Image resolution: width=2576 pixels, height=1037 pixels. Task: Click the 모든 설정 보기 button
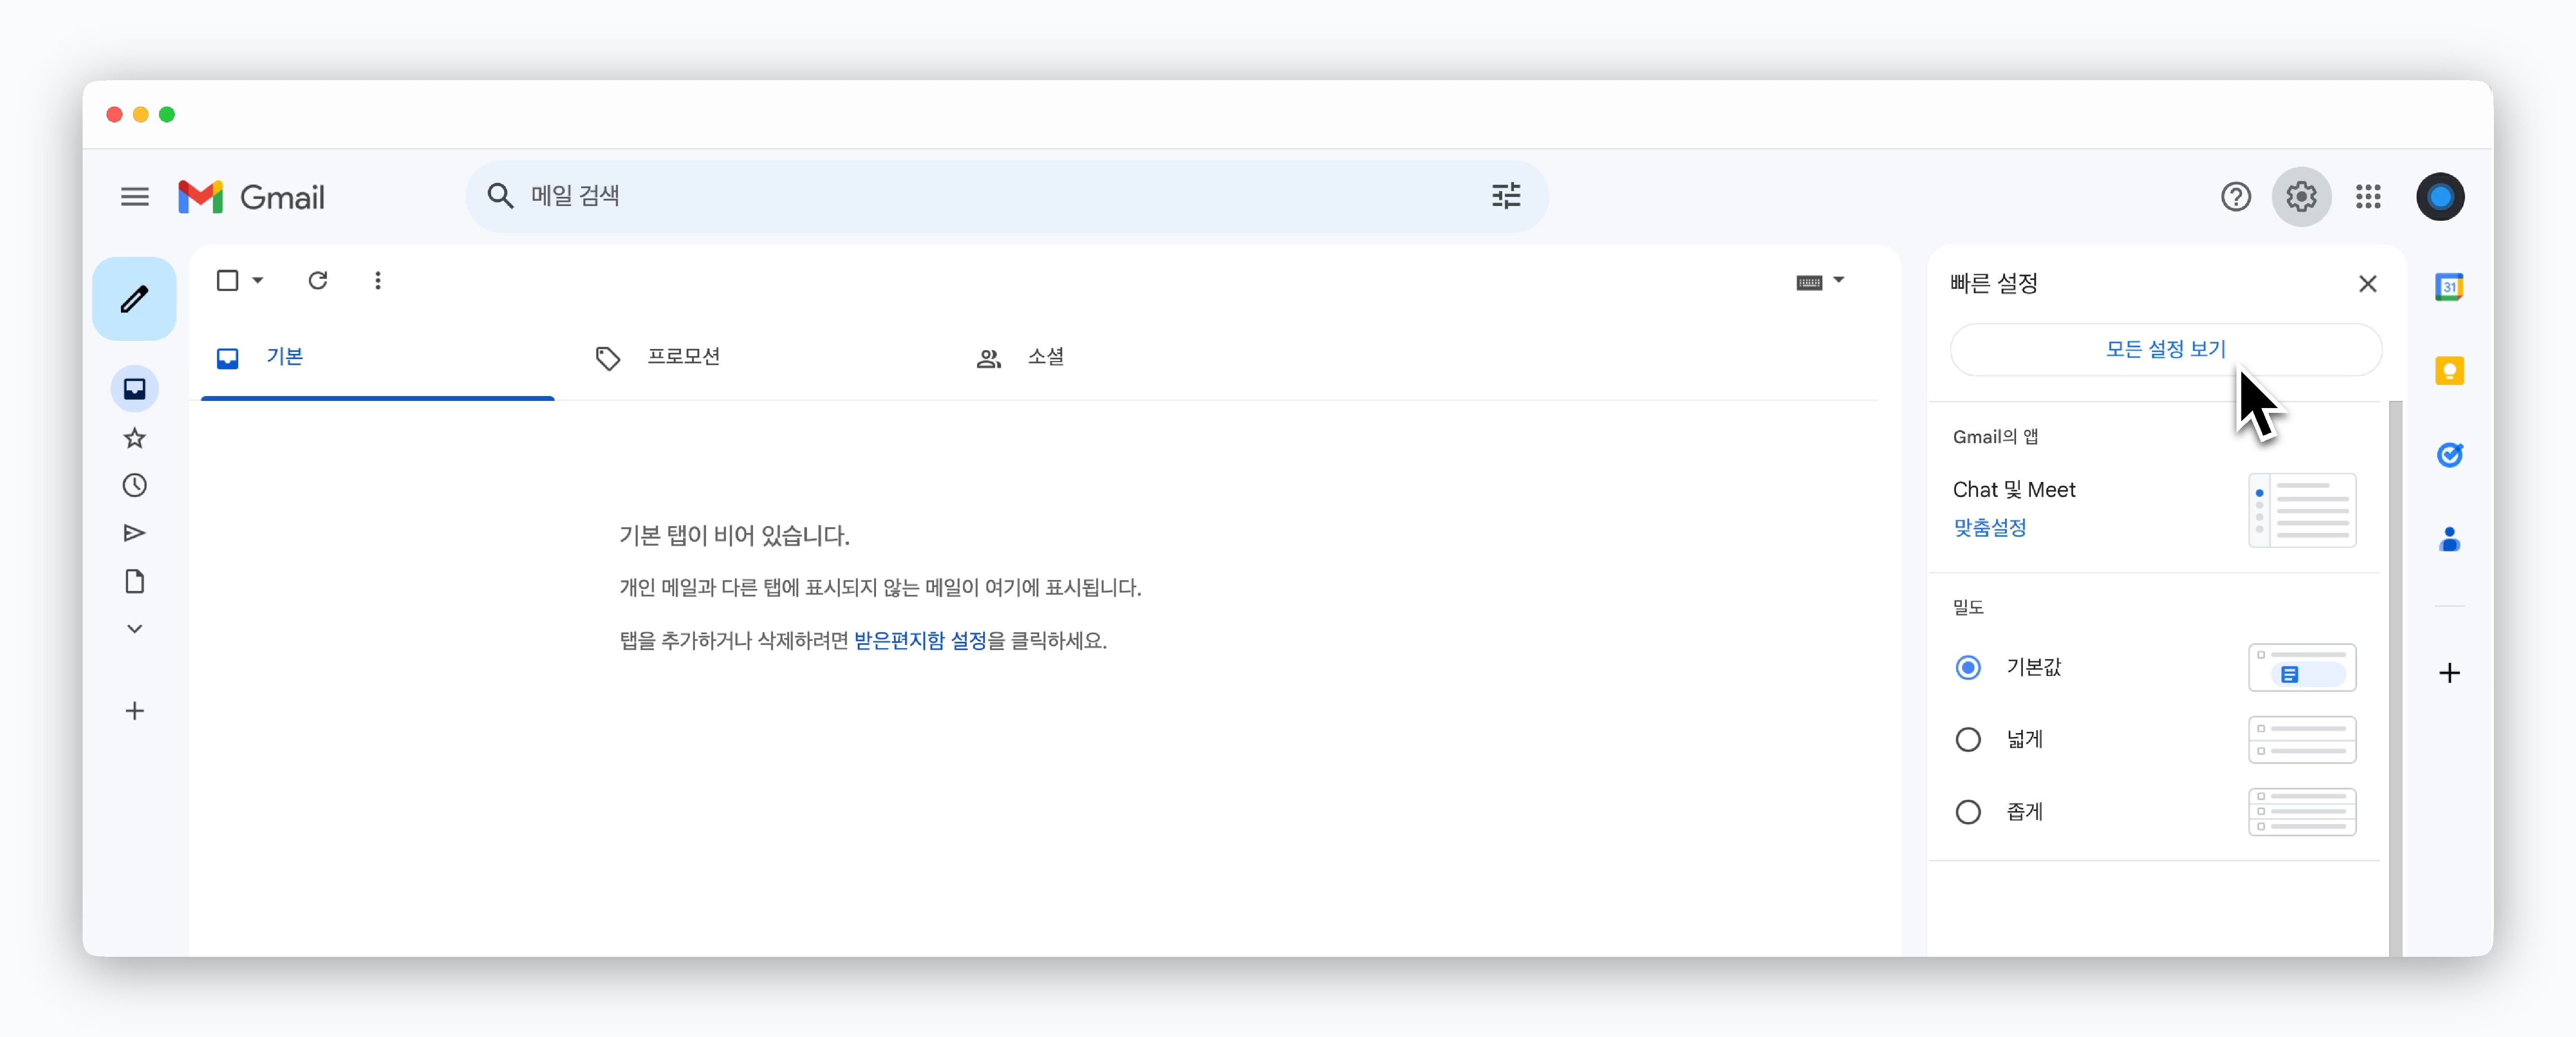[2166, 349]
